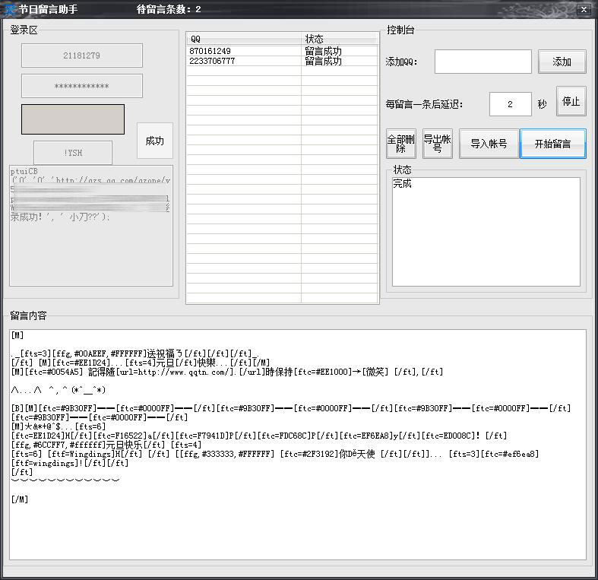Click the captcha input showing !YSH

[x=73, y=153]
